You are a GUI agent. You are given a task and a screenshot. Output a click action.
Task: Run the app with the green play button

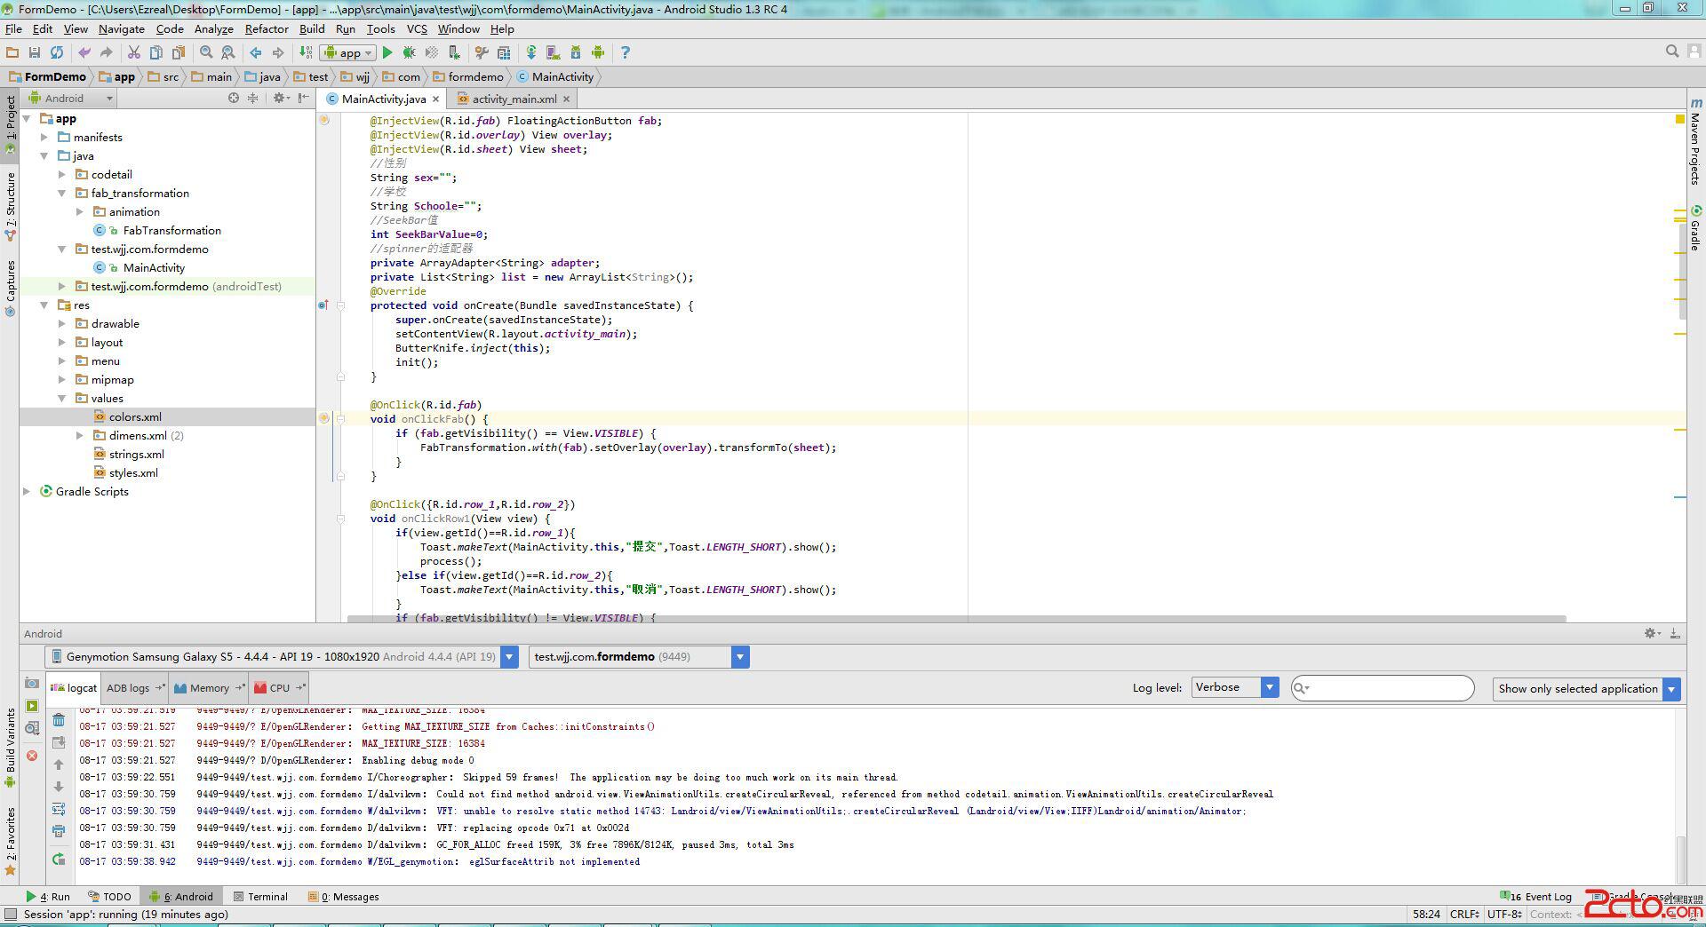pyautogui.click(x=387, y=53)
